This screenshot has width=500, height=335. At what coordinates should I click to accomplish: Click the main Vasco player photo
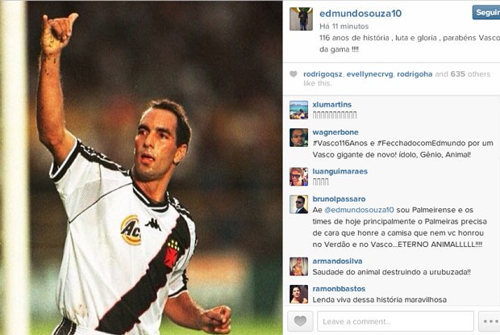point(141,168)
